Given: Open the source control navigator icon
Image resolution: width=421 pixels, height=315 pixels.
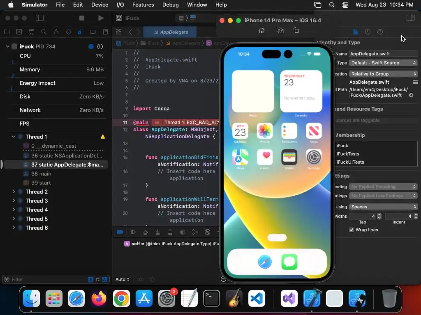Looking at the screenshot, I should tap(19, 32).
